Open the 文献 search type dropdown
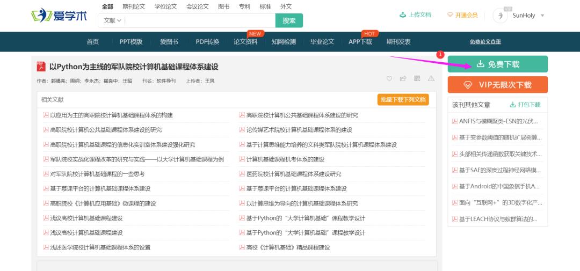580x271 pixels. click(112, 21)
